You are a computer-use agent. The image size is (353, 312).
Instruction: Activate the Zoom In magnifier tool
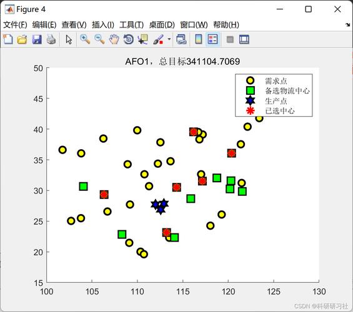coord(85,39)
